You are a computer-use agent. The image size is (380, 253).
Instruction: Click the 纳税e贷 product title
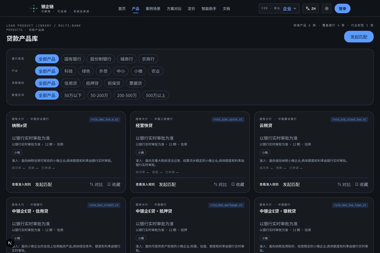(19, 125)
